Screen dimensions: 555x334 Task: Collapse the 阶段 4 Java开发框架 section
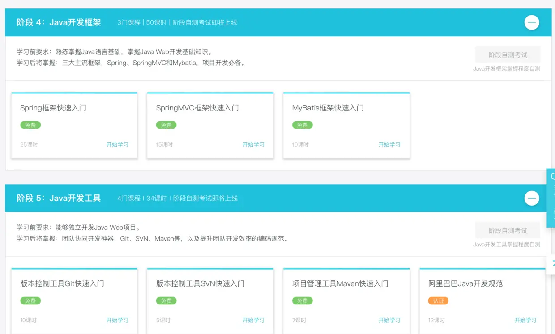532,22
